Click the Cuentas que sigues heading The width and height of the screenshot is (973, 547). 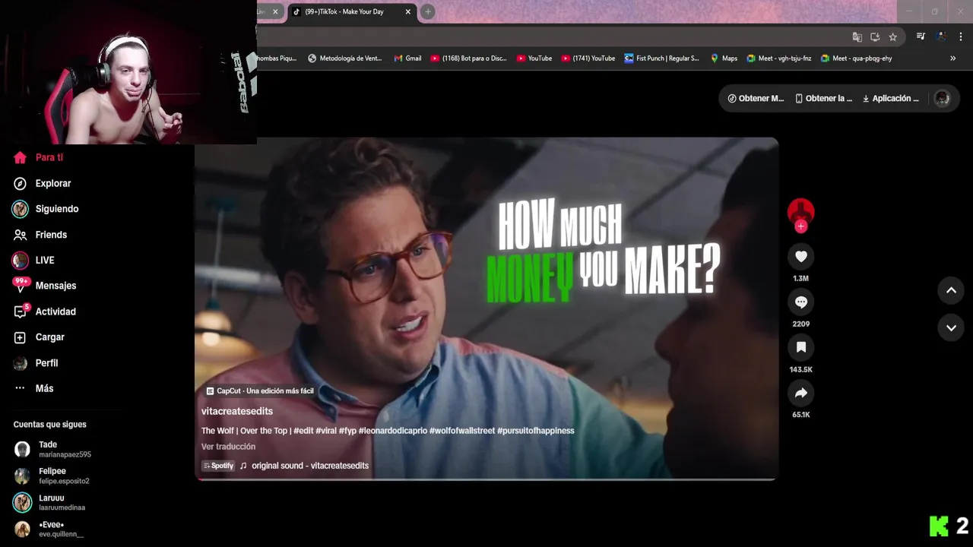[x=49, y=425]
